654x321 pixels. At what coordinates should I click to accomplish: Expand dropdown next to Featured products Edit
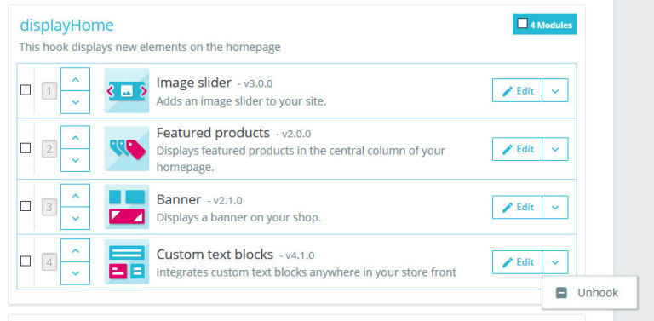(555, 149)
